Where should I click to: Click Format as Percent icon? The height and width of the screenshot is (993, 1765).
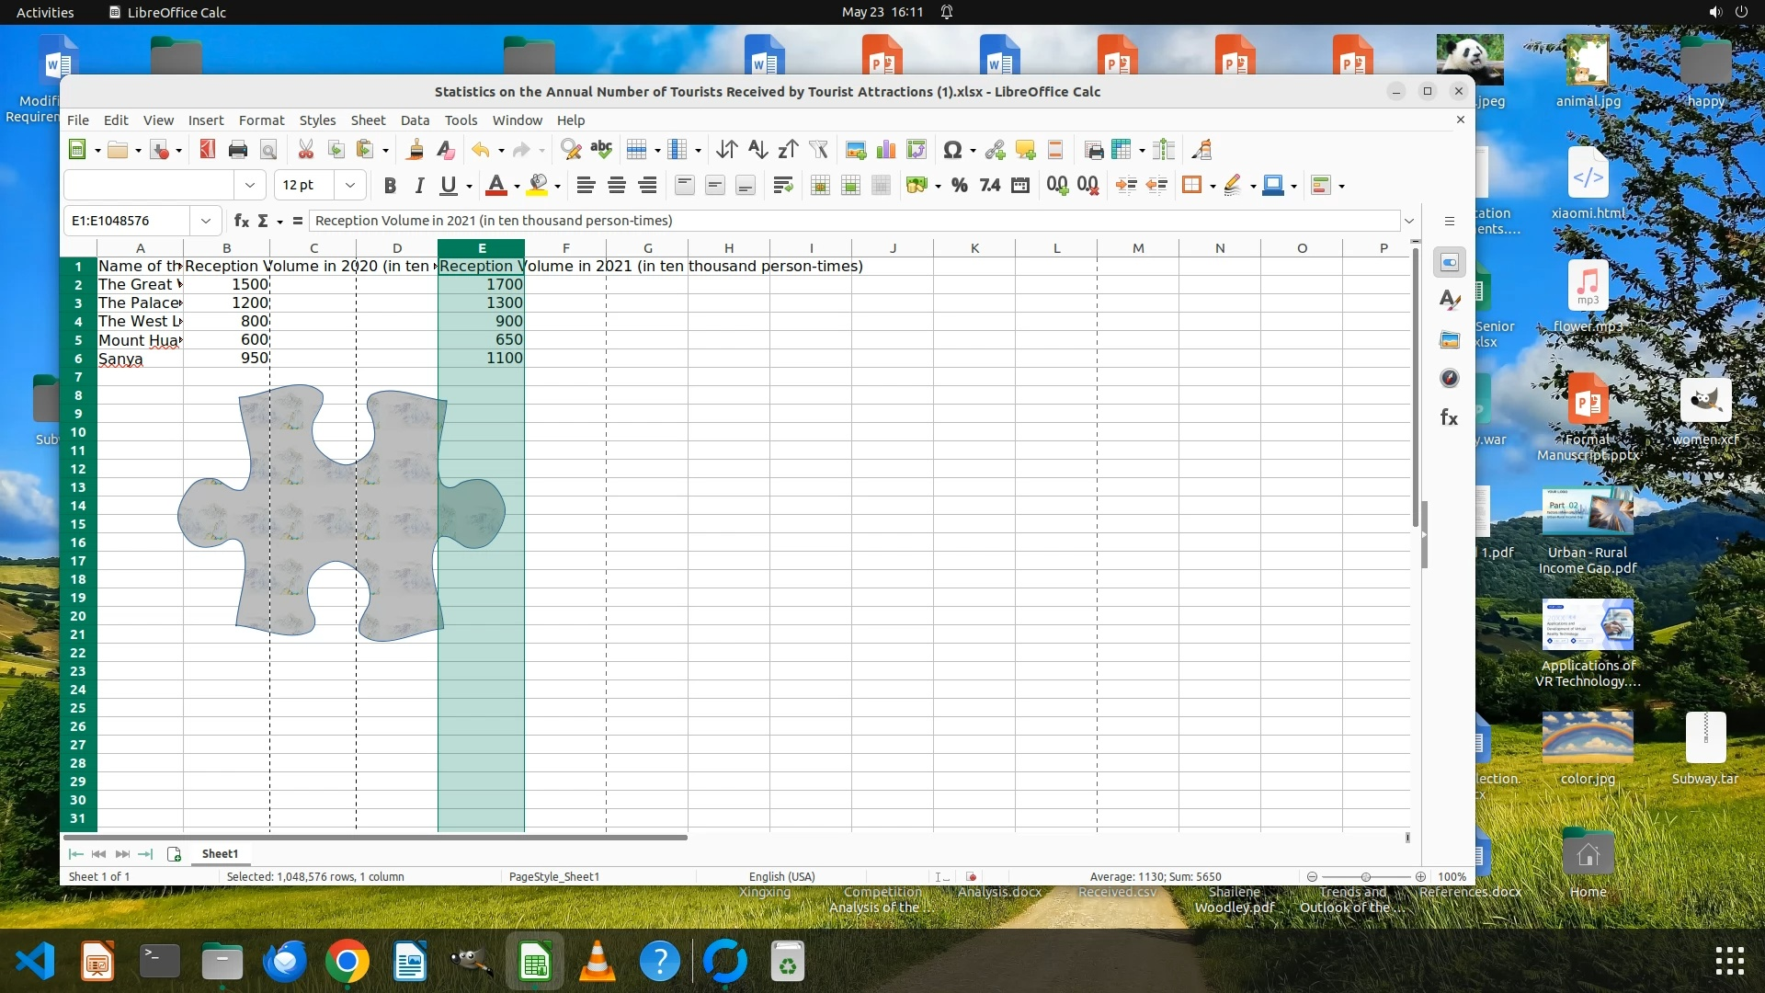(x=960, y=186)
